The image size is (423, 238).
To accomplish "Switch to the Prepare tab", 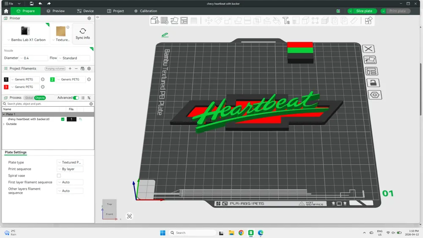I will tap(26, 11).
